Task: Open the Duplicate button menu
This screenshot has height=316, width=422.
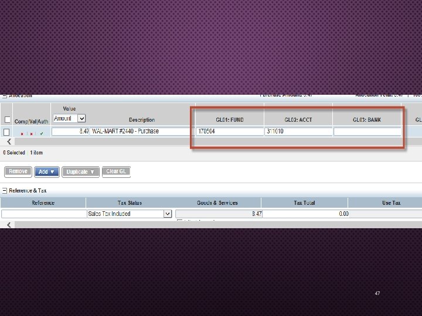Action: pos(80,171)
